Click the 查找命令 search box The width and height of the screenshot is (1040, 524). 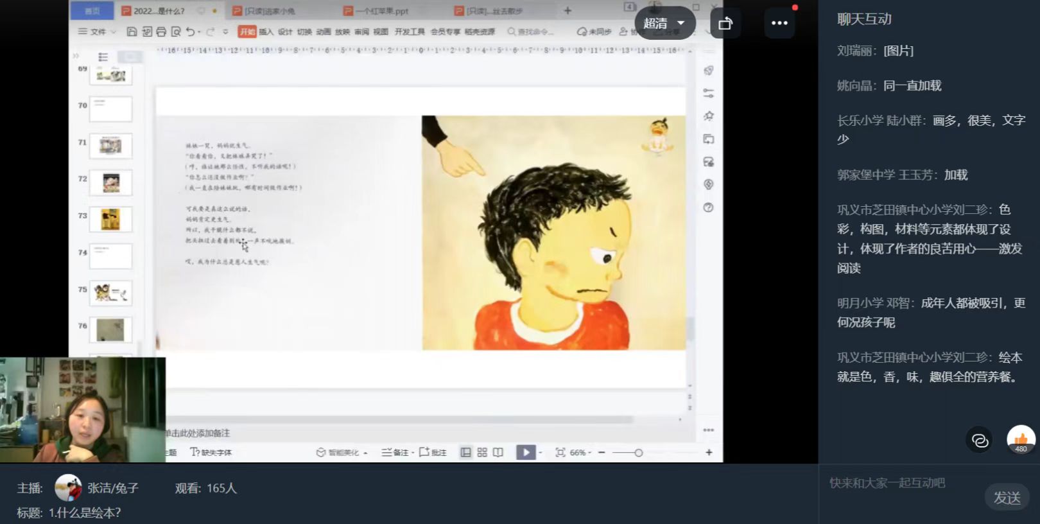530,31
